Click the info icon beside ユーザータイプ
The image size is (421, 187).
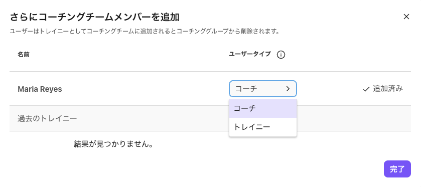[281, 55]
